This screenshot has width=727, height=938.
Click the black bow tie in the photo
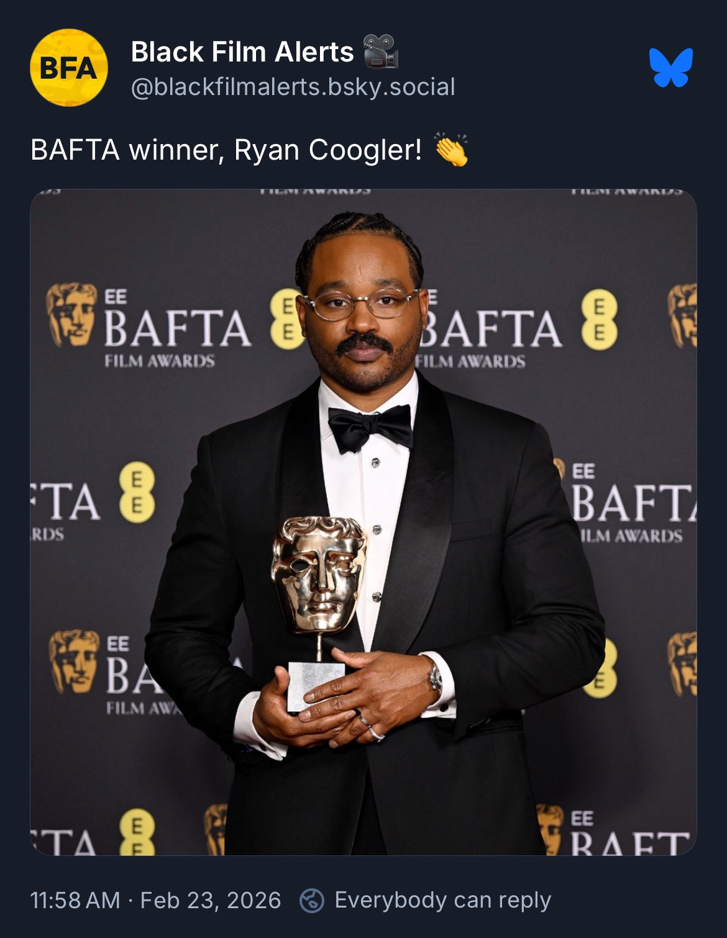pyautogui.click(x=370, y=427)
